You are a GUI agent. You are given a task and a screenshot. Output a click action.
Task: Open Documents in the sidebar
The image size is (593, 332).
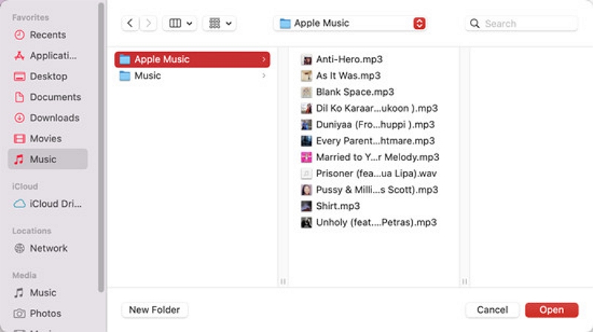click(x=47, y=97)
